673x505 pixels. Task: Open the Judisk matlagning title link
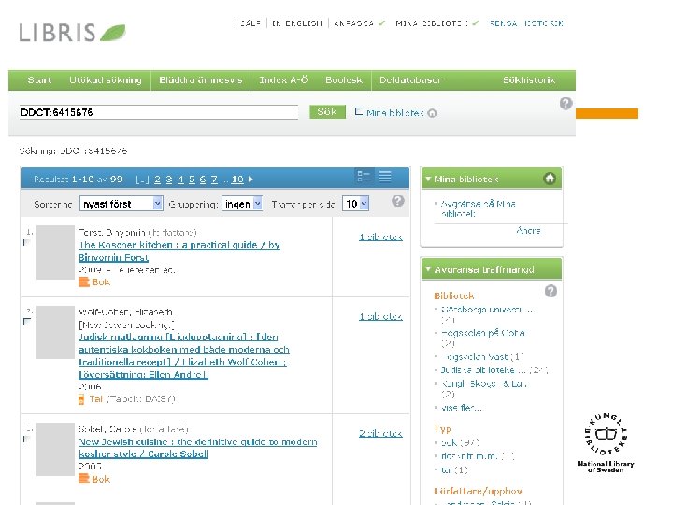pos(184,355)
